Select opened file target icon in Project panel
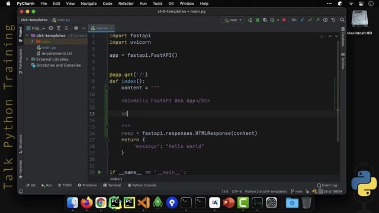Image resolution: width=379 pixels, height=213 pixels. (51, 28)
